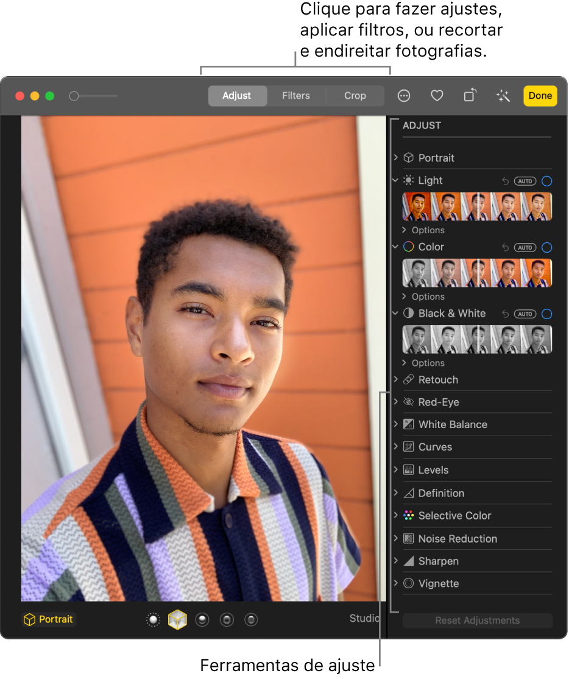The height and width of the screenshot is (679, 569).
Task: Click the Done button
Action: [x=540, y=96]
